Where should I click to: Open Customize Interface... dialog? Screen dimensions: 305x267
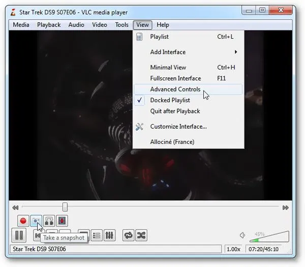coord(188,127)
